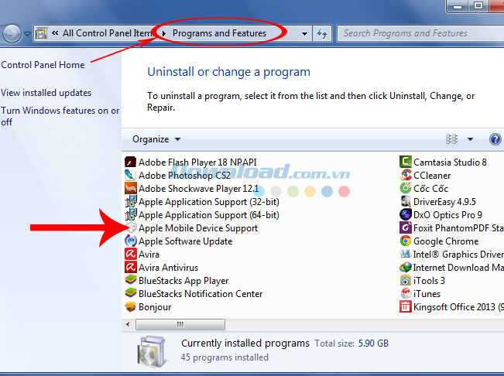Click the horizontal scrollbar thumb
The image size is (504, 376).
180,324
